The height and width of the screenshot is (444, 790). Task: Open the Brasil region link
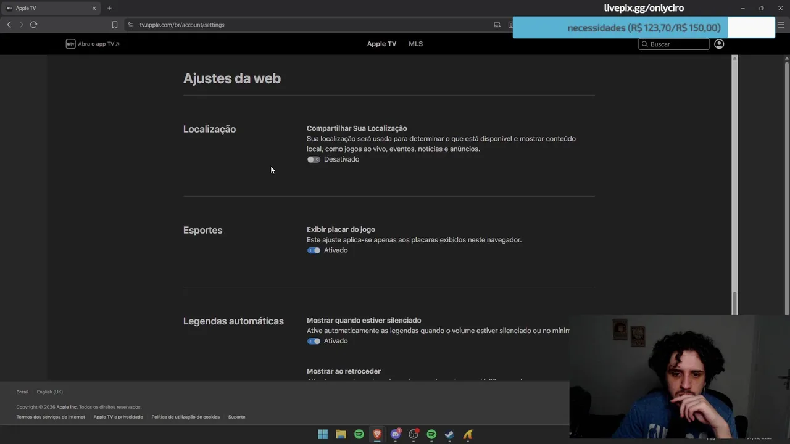pos(22,392)
